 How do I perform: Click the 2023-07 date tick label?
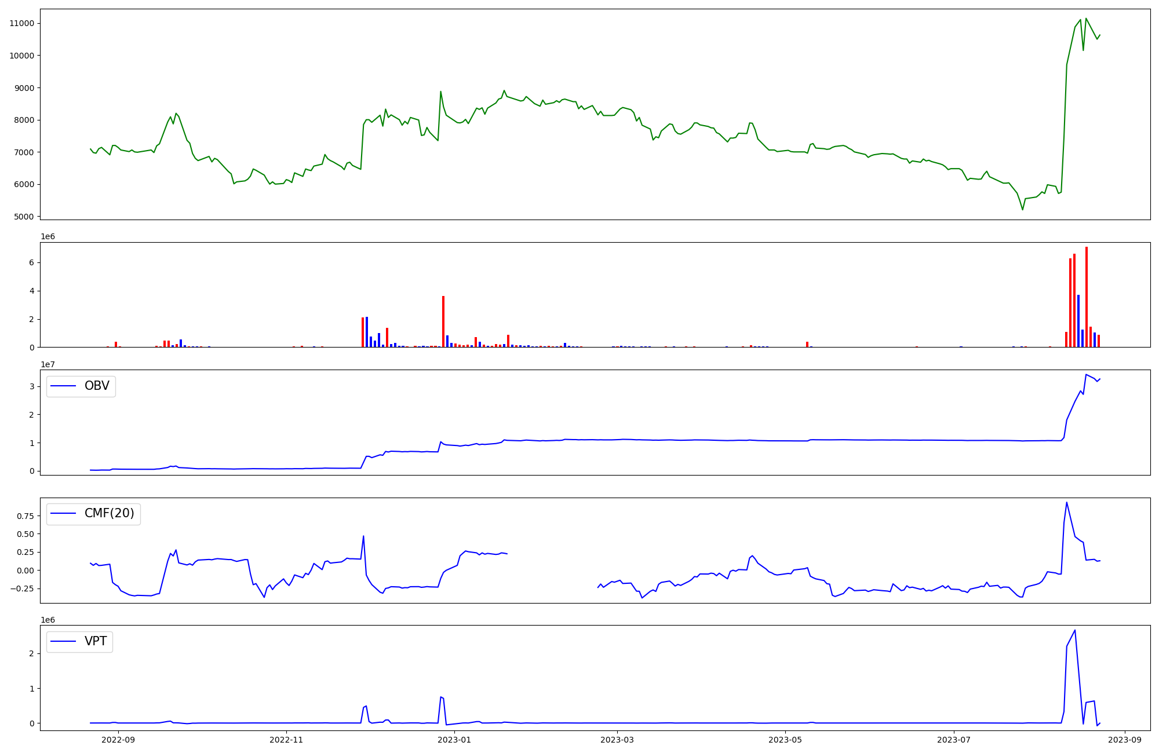953,740
